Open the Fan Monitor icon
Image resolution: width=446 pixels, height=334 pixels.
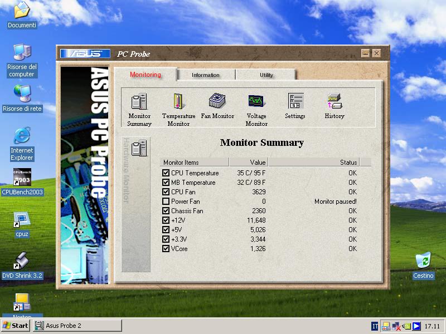(x=217, y=101)
